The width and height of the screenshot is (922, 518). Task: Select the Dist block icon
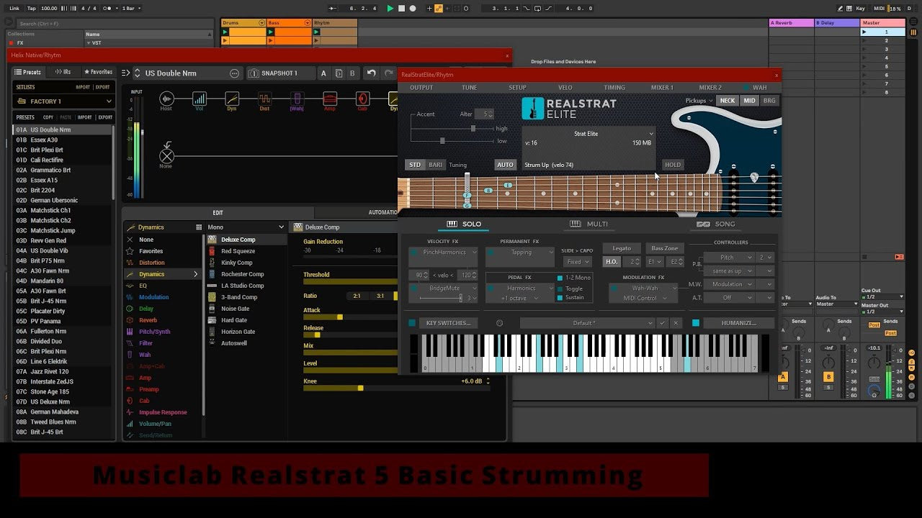click(x=264, y=99)
